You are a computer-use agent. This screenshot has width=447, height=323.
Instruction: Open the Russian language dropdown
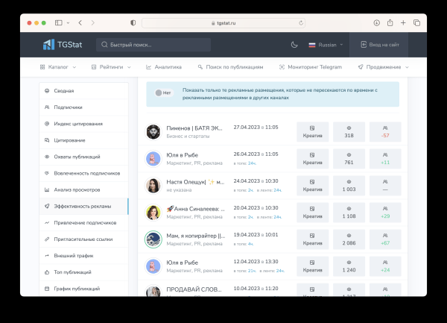pos(326,45)
